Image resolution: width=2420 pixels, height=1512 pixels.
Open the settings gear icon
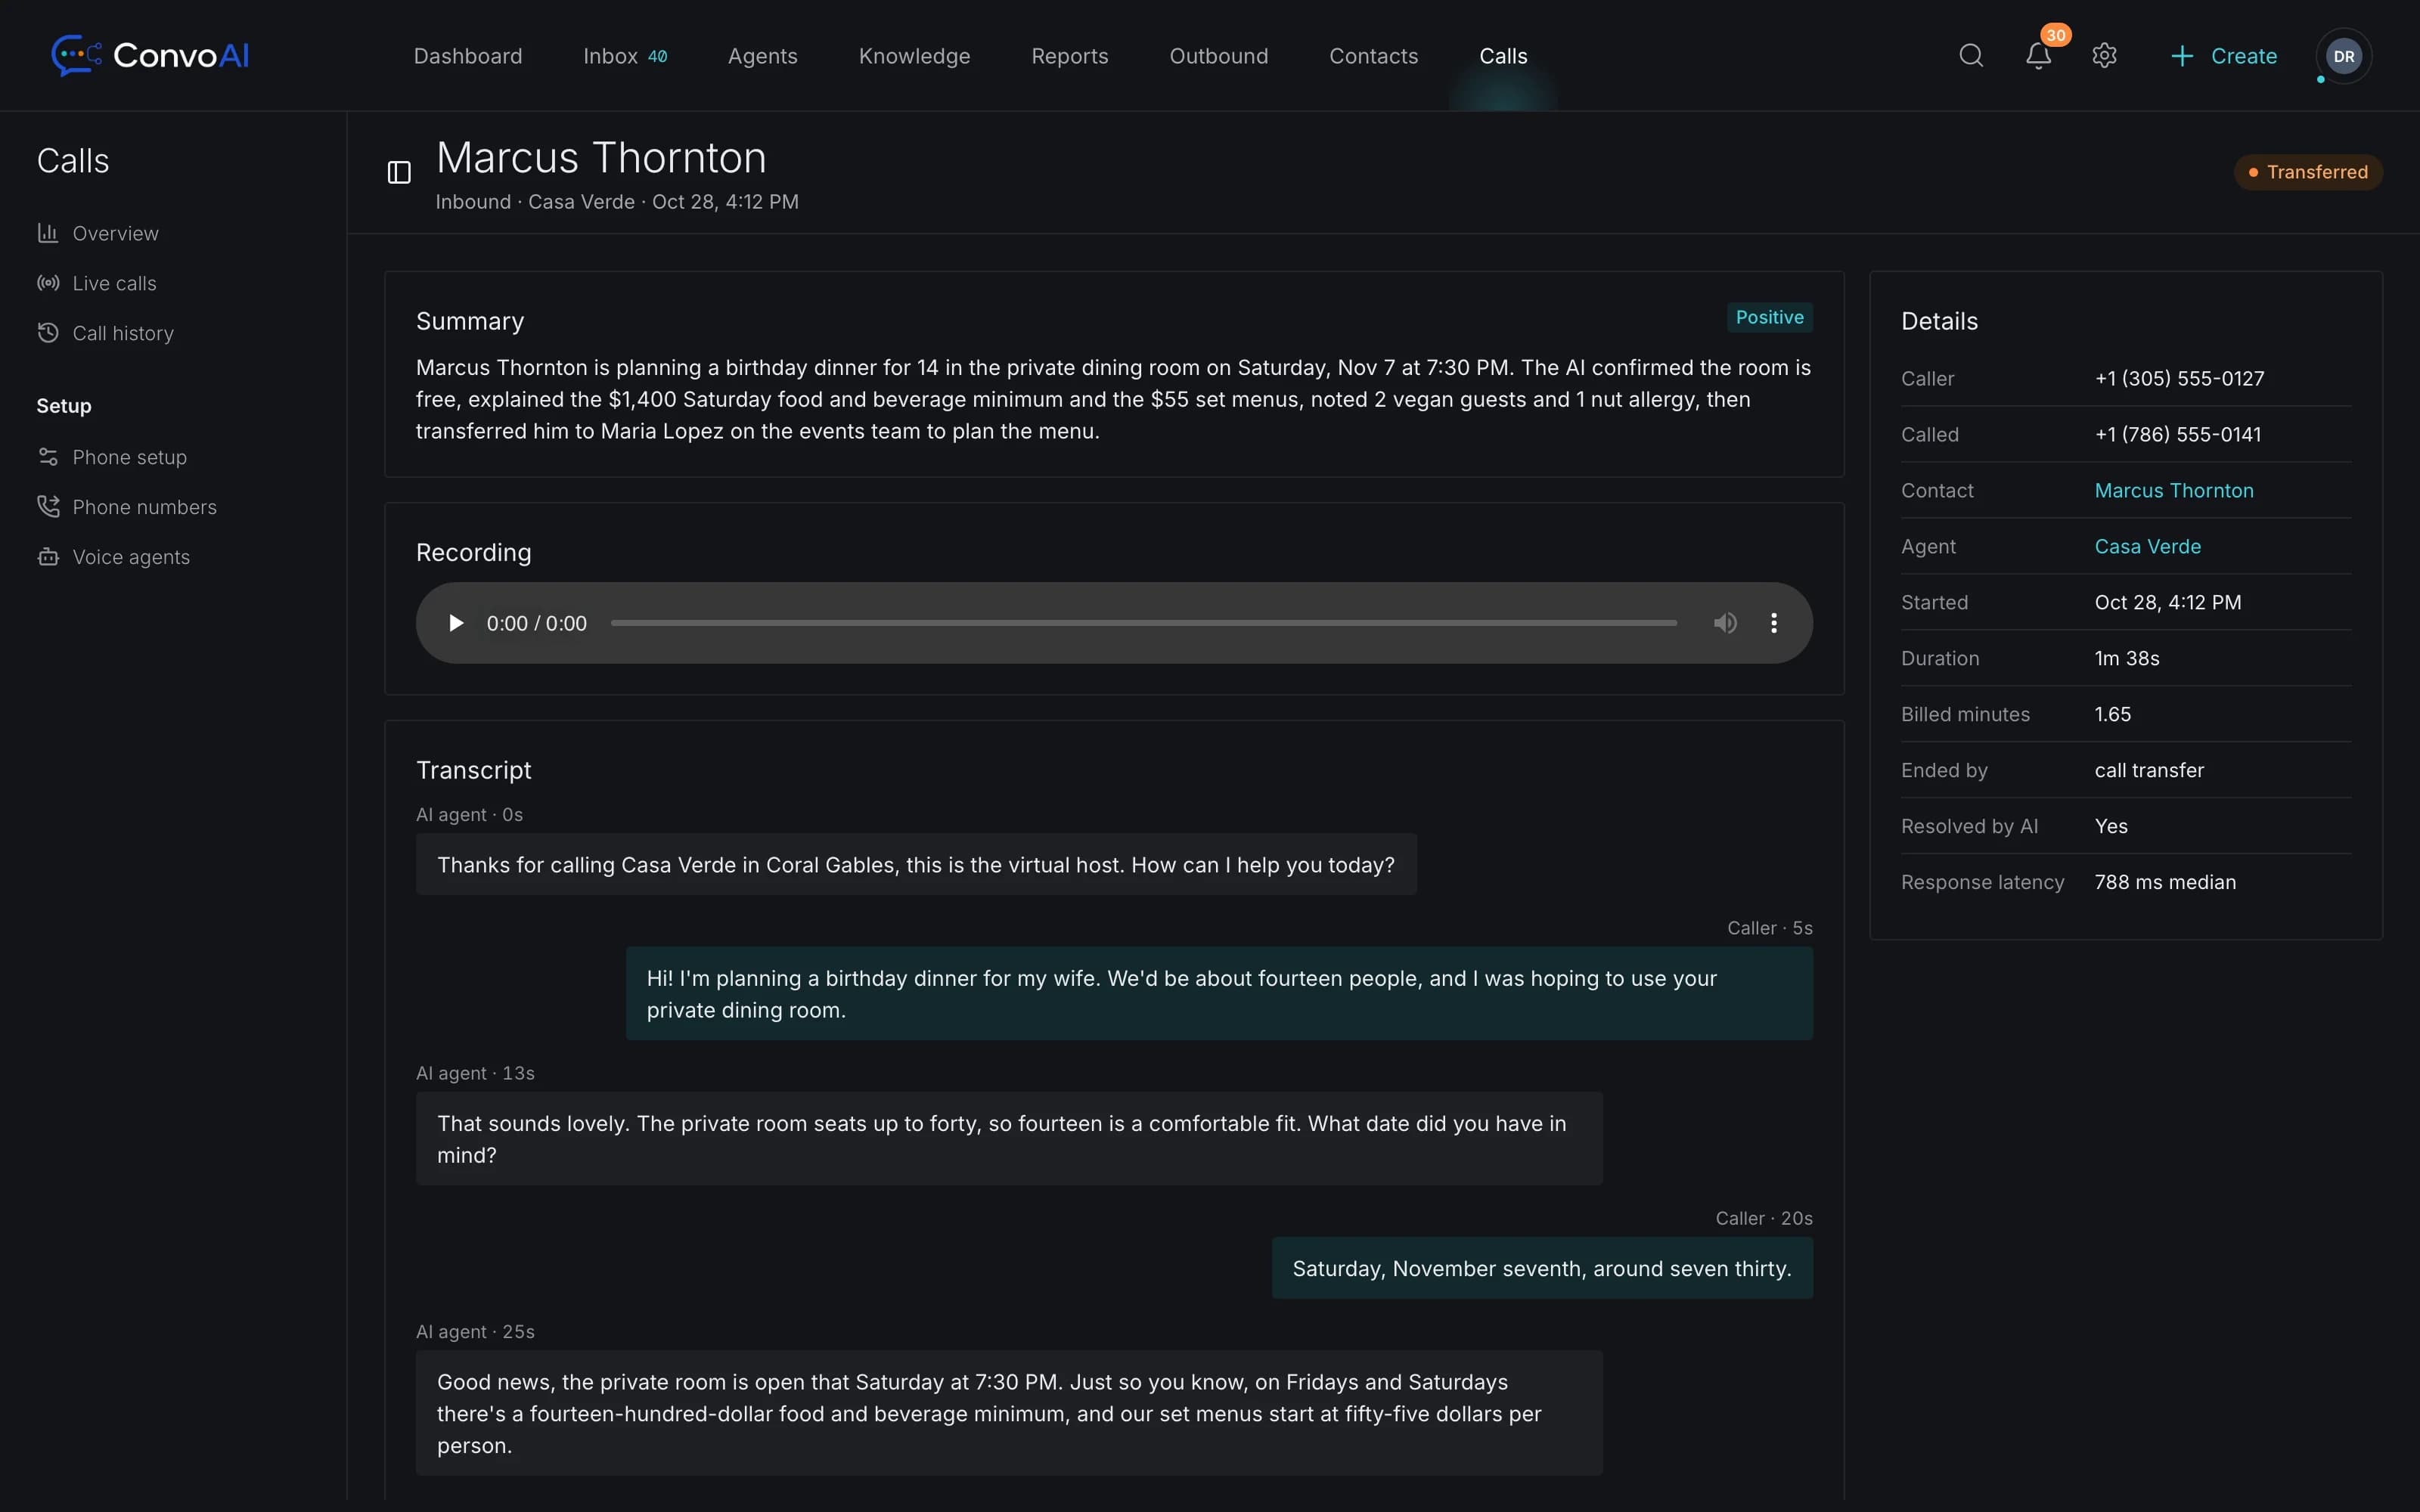(x=2104, y=55)
